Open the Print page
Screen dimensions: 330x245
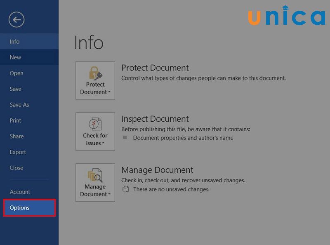click(x=16, y=120)
